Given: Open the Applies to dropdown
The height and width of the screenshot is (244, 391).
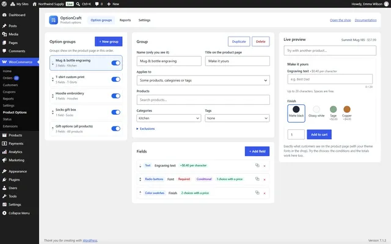Looking at the screenshot, I should pos(203,81).
